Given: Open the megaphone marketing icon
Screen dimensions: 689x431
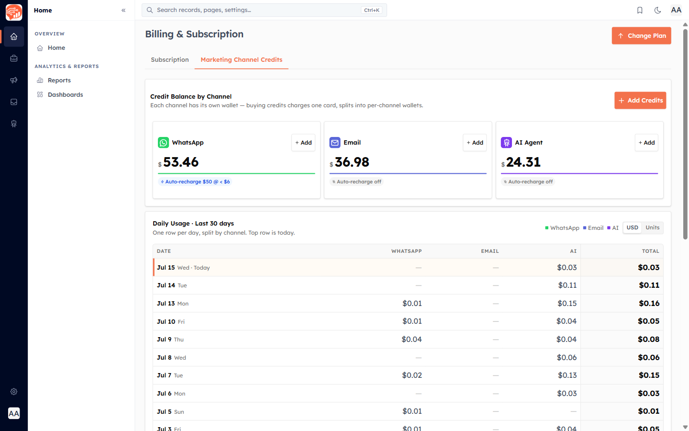Looking at the screenshot, I should (14, 80).
